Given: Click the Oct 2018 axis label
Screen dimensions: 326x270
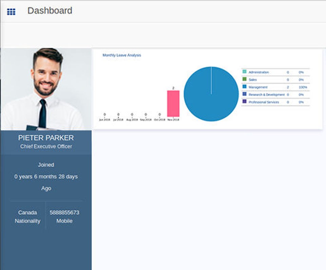Looking at the screenshot, I should click(160, 120).
